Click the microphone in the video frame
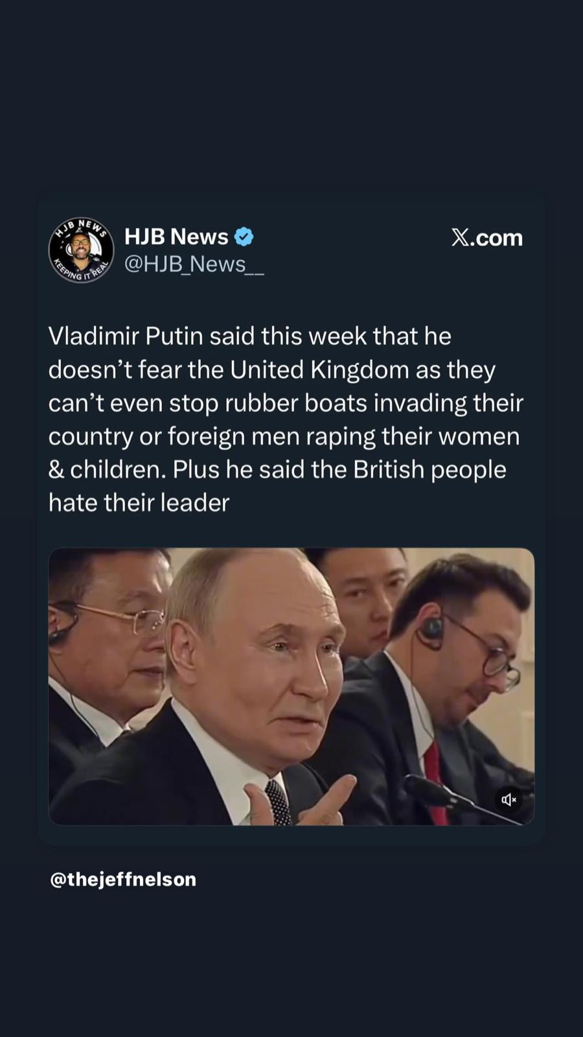Screen dimensions: 583x1037 453,798
